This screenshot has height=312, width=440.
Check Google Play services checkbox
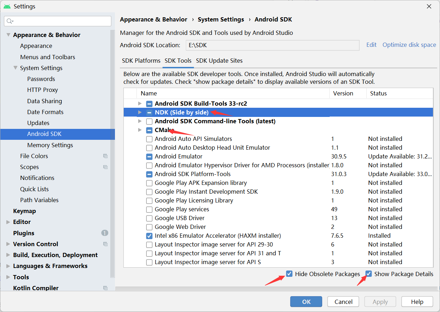point(149,209)
